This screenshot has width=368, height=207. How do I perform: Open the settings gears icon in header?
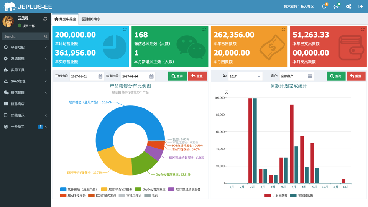(348, 7)
